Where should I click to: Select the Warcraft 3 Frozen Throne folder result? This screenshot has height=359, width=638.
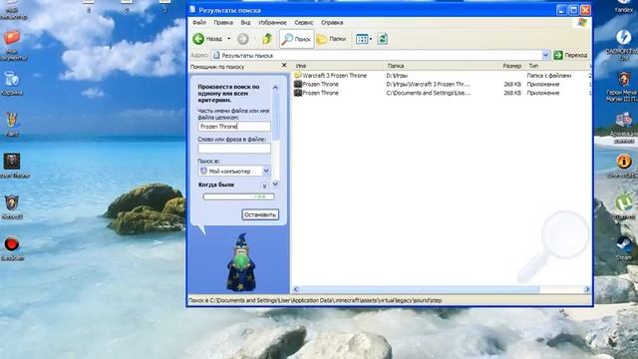pos(335,76)
